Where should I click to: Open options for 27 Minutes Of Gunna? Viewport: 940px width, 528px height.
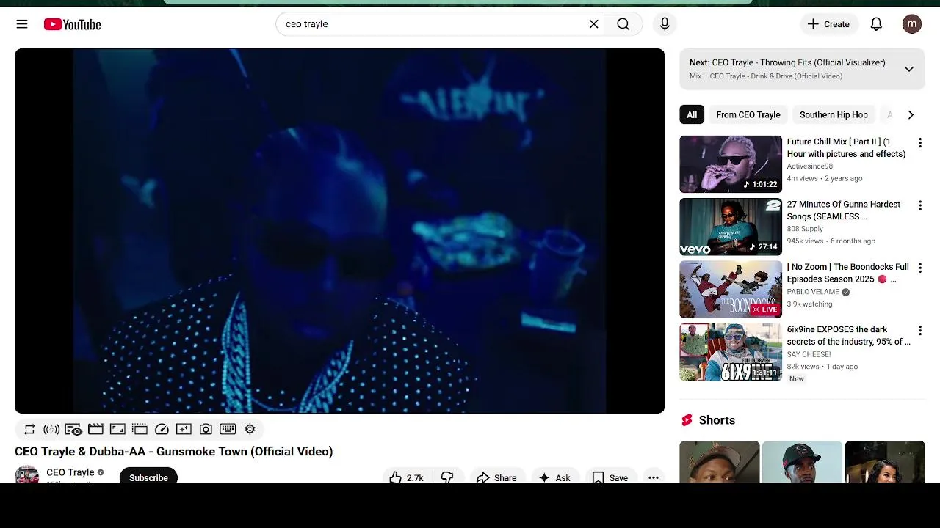pyautogui.click(x=920, y=206)
